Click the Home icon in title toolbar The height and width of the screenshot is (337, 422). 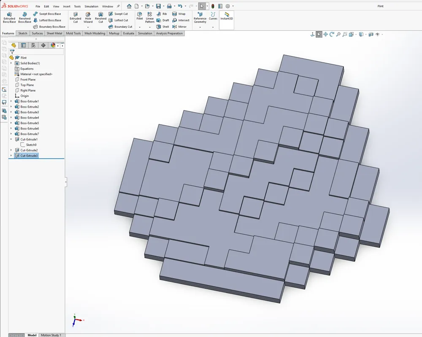129,6
